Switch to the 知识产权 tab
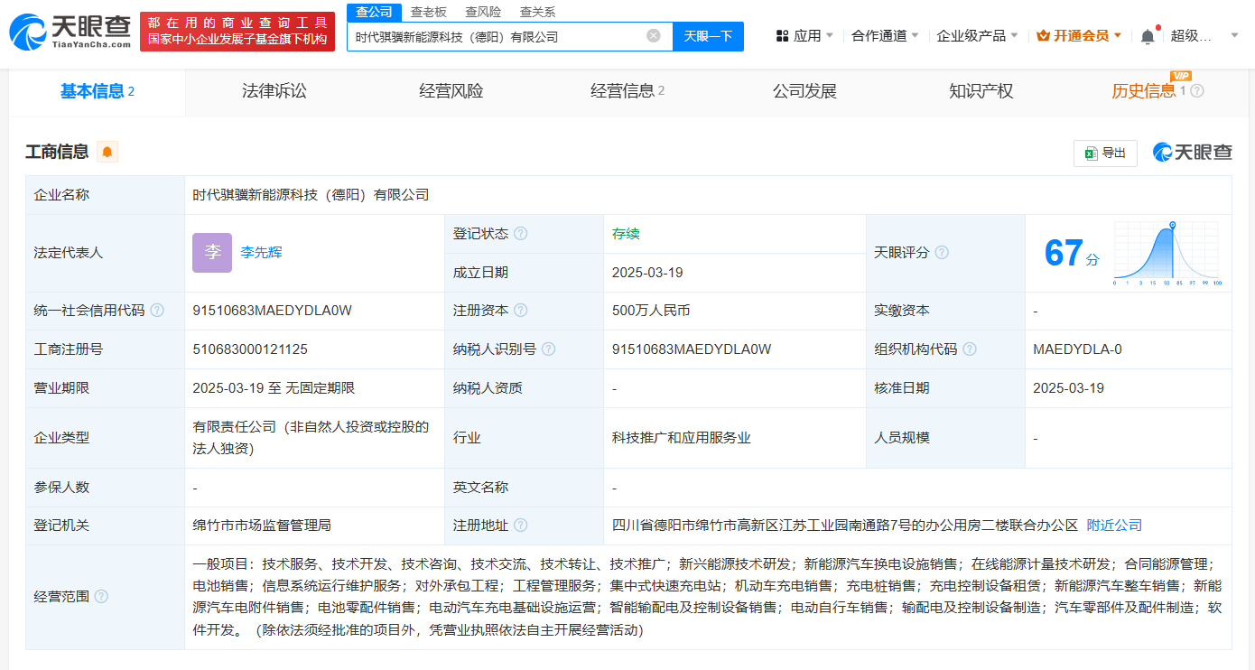The image size is (1255, 670). [981, 91]
